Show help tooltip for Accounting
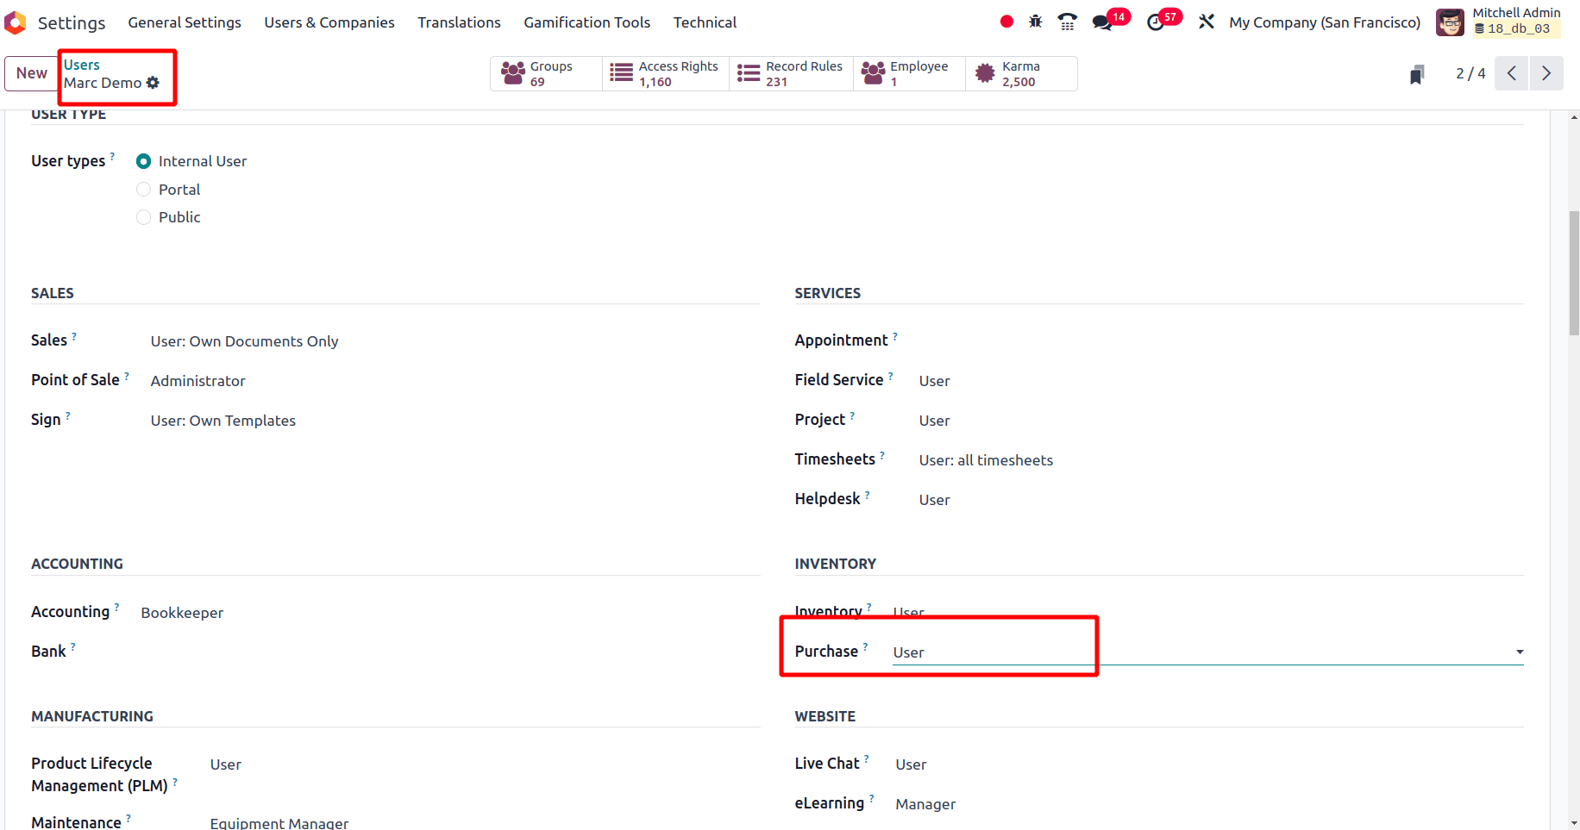The width and height of the screenshot is (1580, 830). 117,607
